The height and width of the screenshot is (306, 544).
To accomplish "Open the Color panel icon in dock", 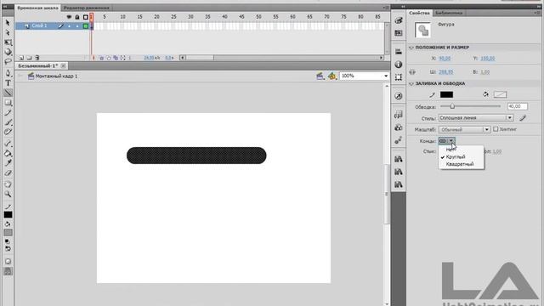I will coord(399,20).
